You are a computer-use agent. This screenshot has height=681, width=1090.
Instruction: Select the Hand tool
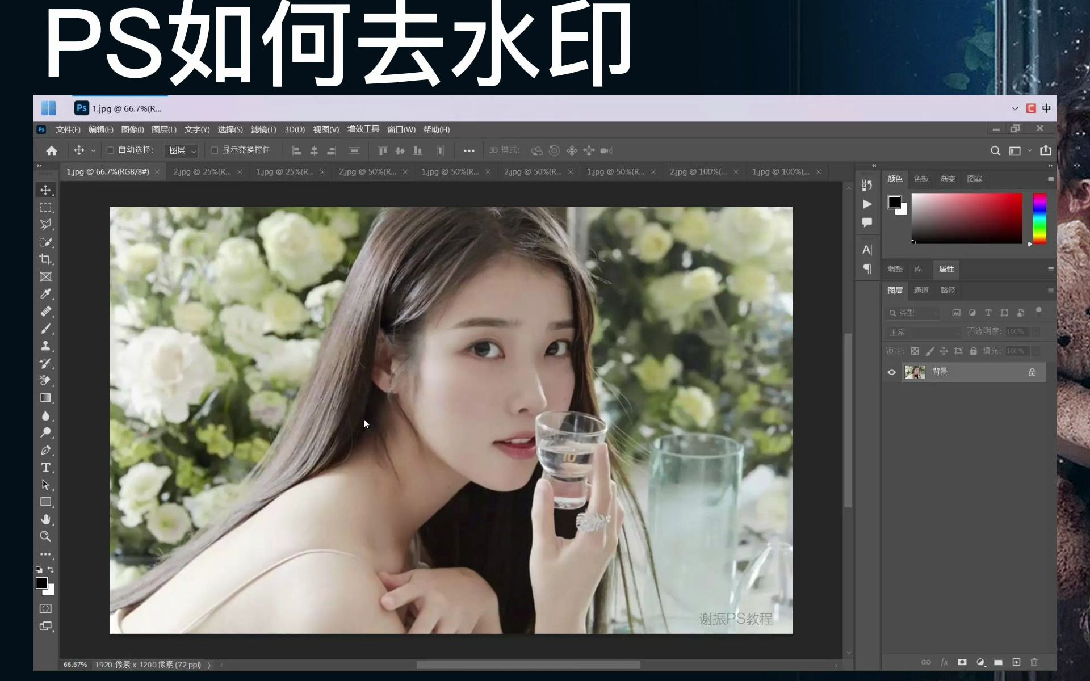(46, 519)
